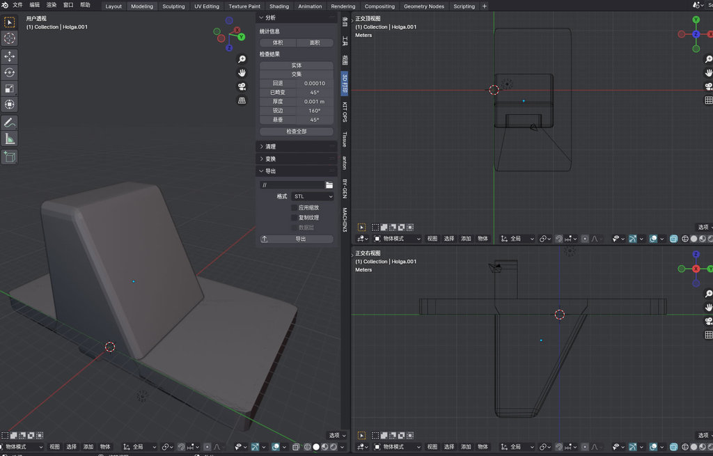The width and height of the screenshot is (713, 456).
Task: Toggle camera view icon in perspective viewport
Action: (242, 86)
